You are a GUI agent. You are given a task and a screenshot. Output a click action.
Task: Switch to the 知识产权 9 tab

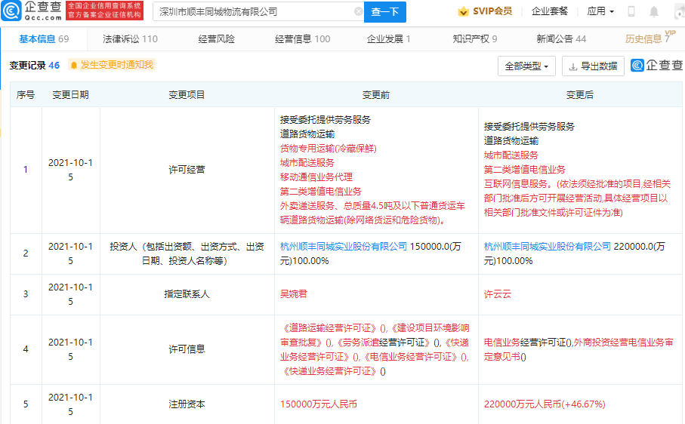click(x=474, y=38)
